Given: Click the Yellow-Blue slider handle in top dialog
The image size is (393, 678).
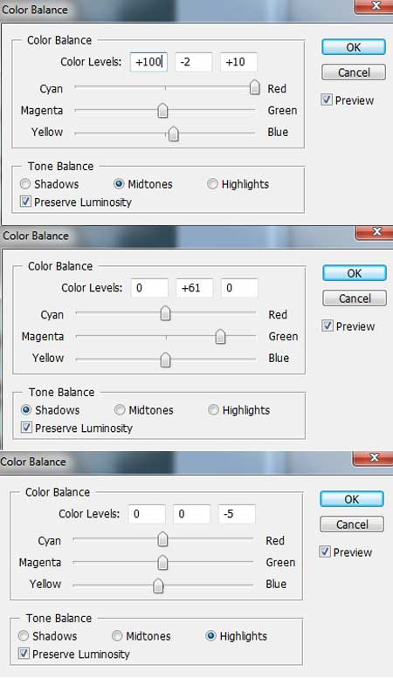Looking at the screenshot, I should click(x=174, y=134).
